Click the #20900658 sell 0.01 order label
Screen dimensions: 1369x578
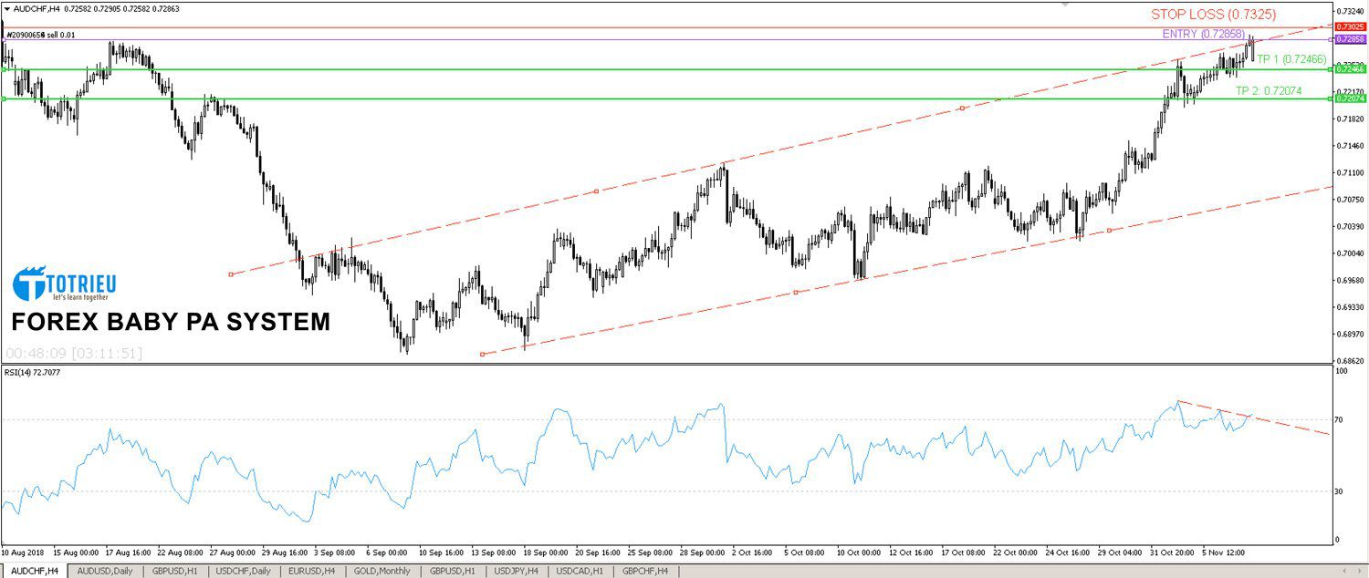(x=42, y=35)
